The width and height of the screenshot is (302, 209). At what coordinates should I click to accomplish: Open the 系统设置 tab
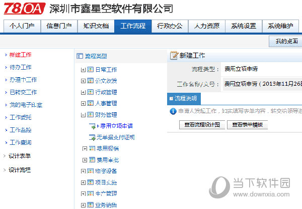[244, 26]
